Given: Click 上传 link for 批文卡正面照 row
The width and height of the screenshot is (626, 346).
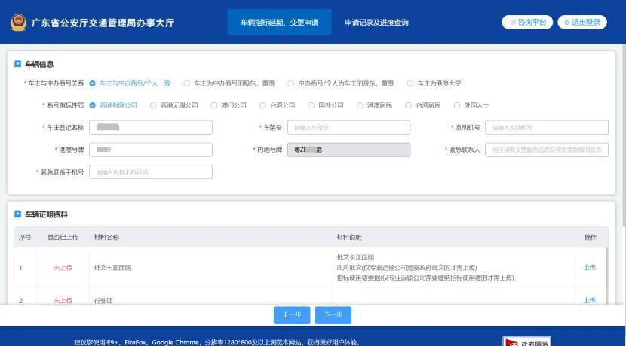Looking at the screenshot, I should 589,267.
